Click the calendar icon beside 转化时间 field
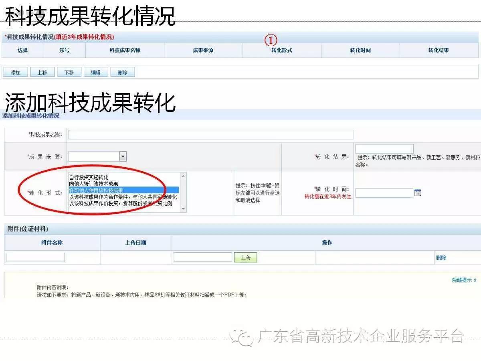The image size is (481, 361). coord(418,193)
